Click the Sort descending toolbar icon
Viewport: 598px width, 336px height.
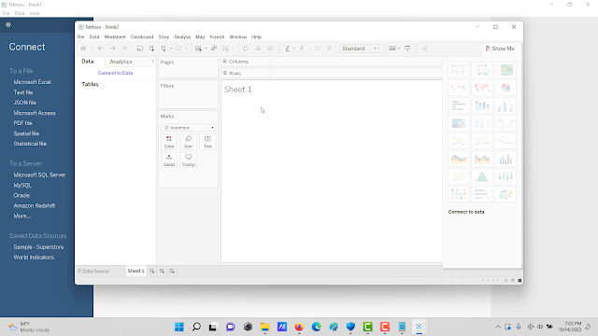point(270,49)
